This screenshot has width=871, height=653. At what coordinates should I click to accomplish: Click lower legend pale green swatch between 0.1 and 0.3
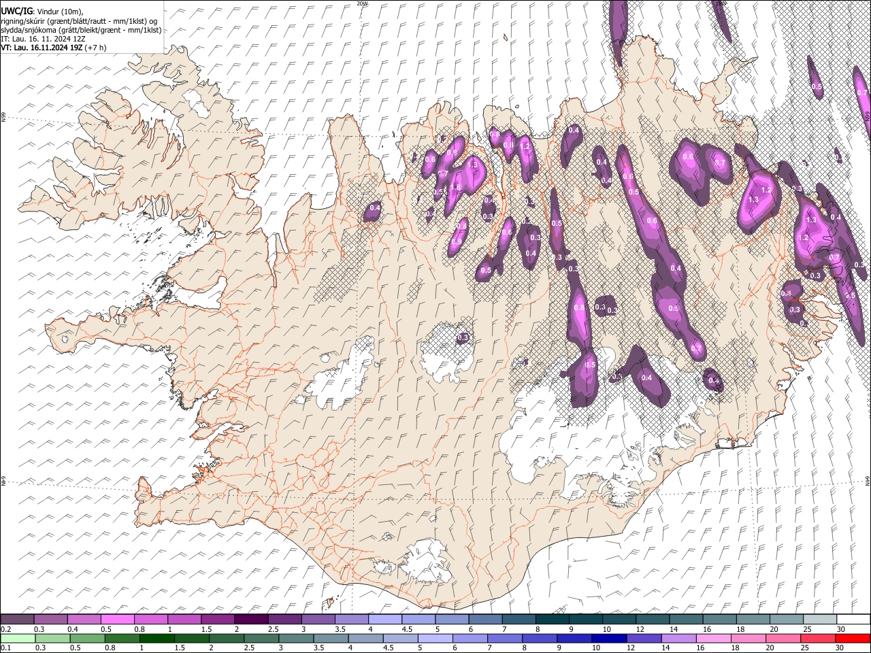[17, 638]
